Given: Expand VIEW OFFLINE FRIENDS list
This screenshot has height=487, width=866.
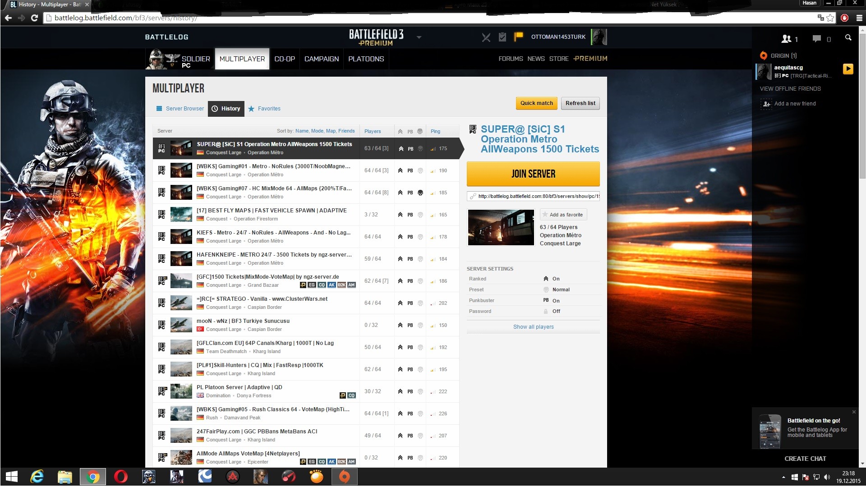Looking at the screenshot, I should (790, 89).
